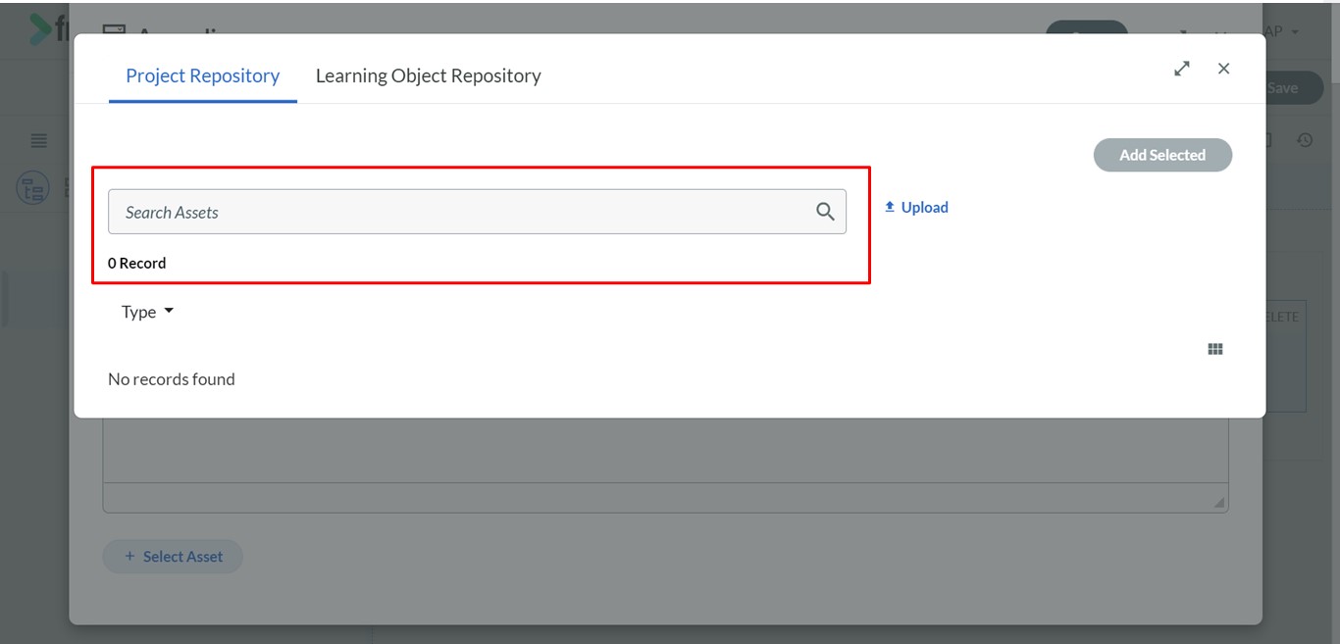Open the AP user account dropdown

tap(1282, 32)
